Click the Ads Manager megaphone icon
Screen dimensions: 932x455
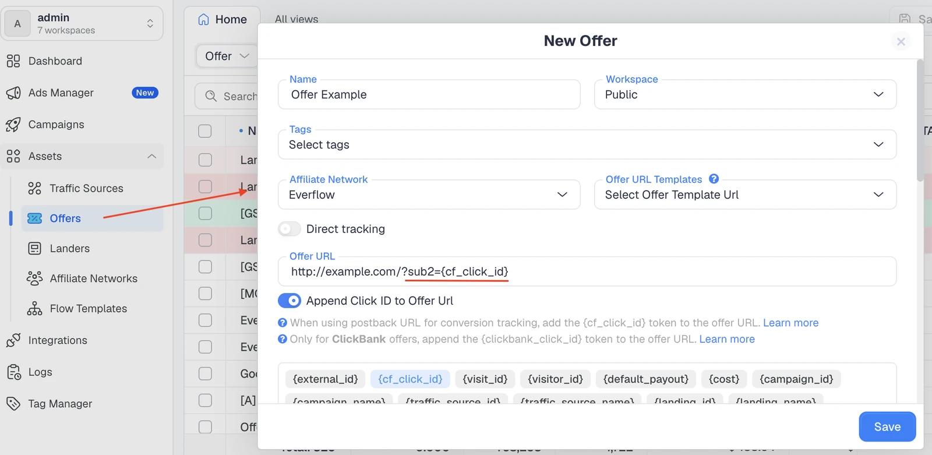13,93
